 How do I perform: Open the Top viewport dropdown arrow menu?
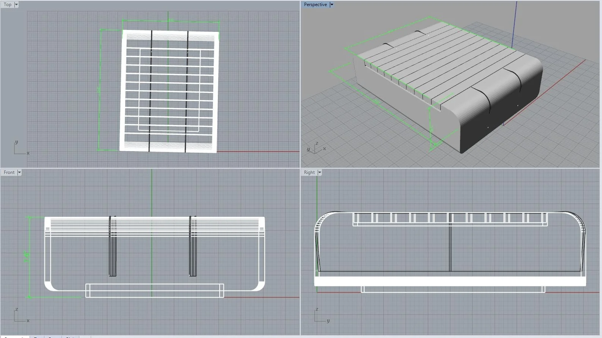click(16, 5)
